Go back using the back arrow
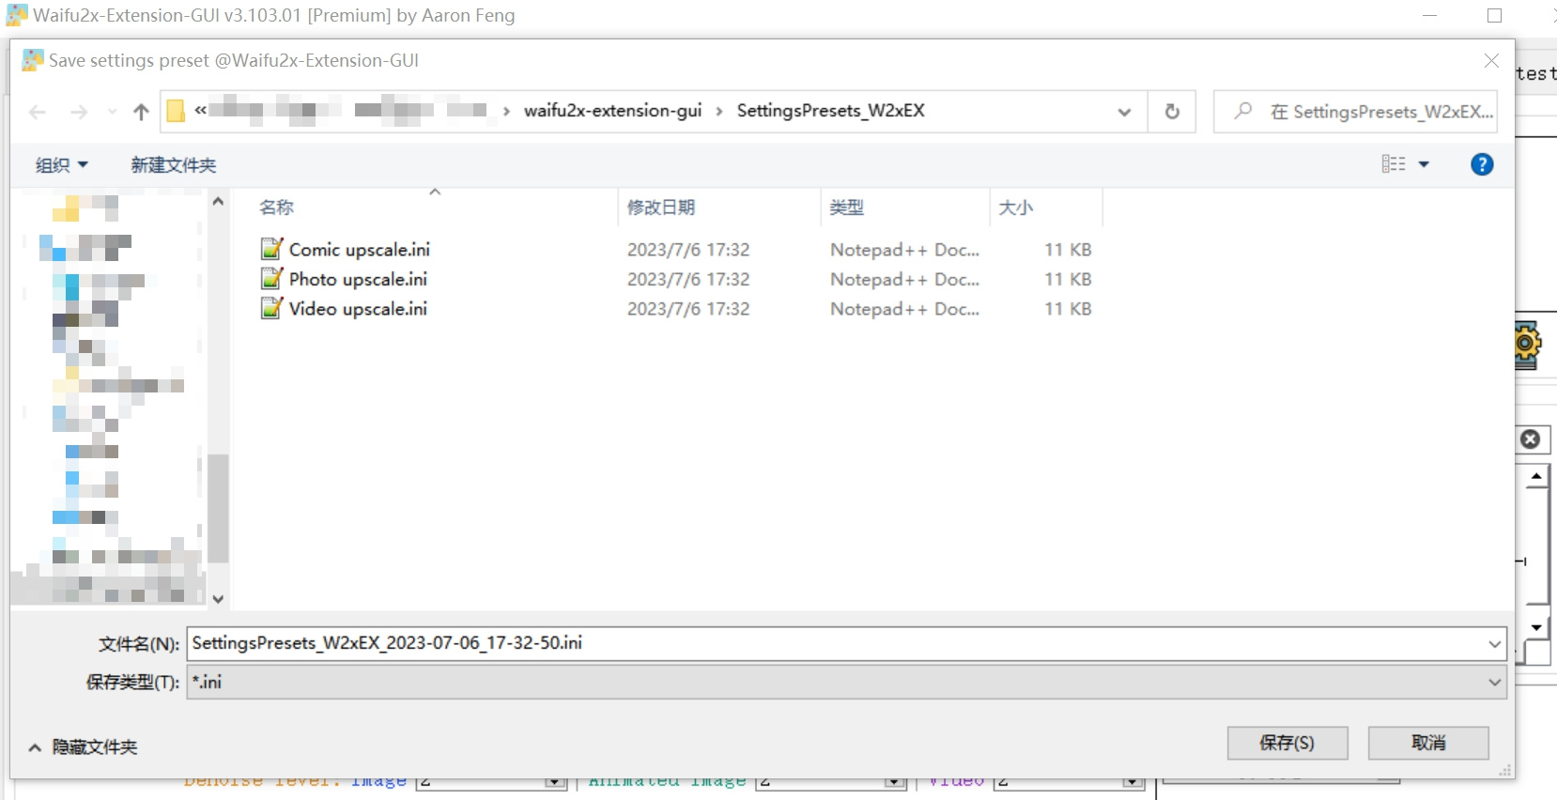The width and height of the screenshot is (1557, 800). point(38,112)
